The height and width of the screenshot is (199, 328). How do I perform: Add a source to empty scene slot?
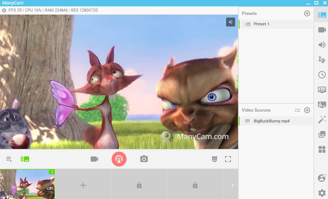83,185
